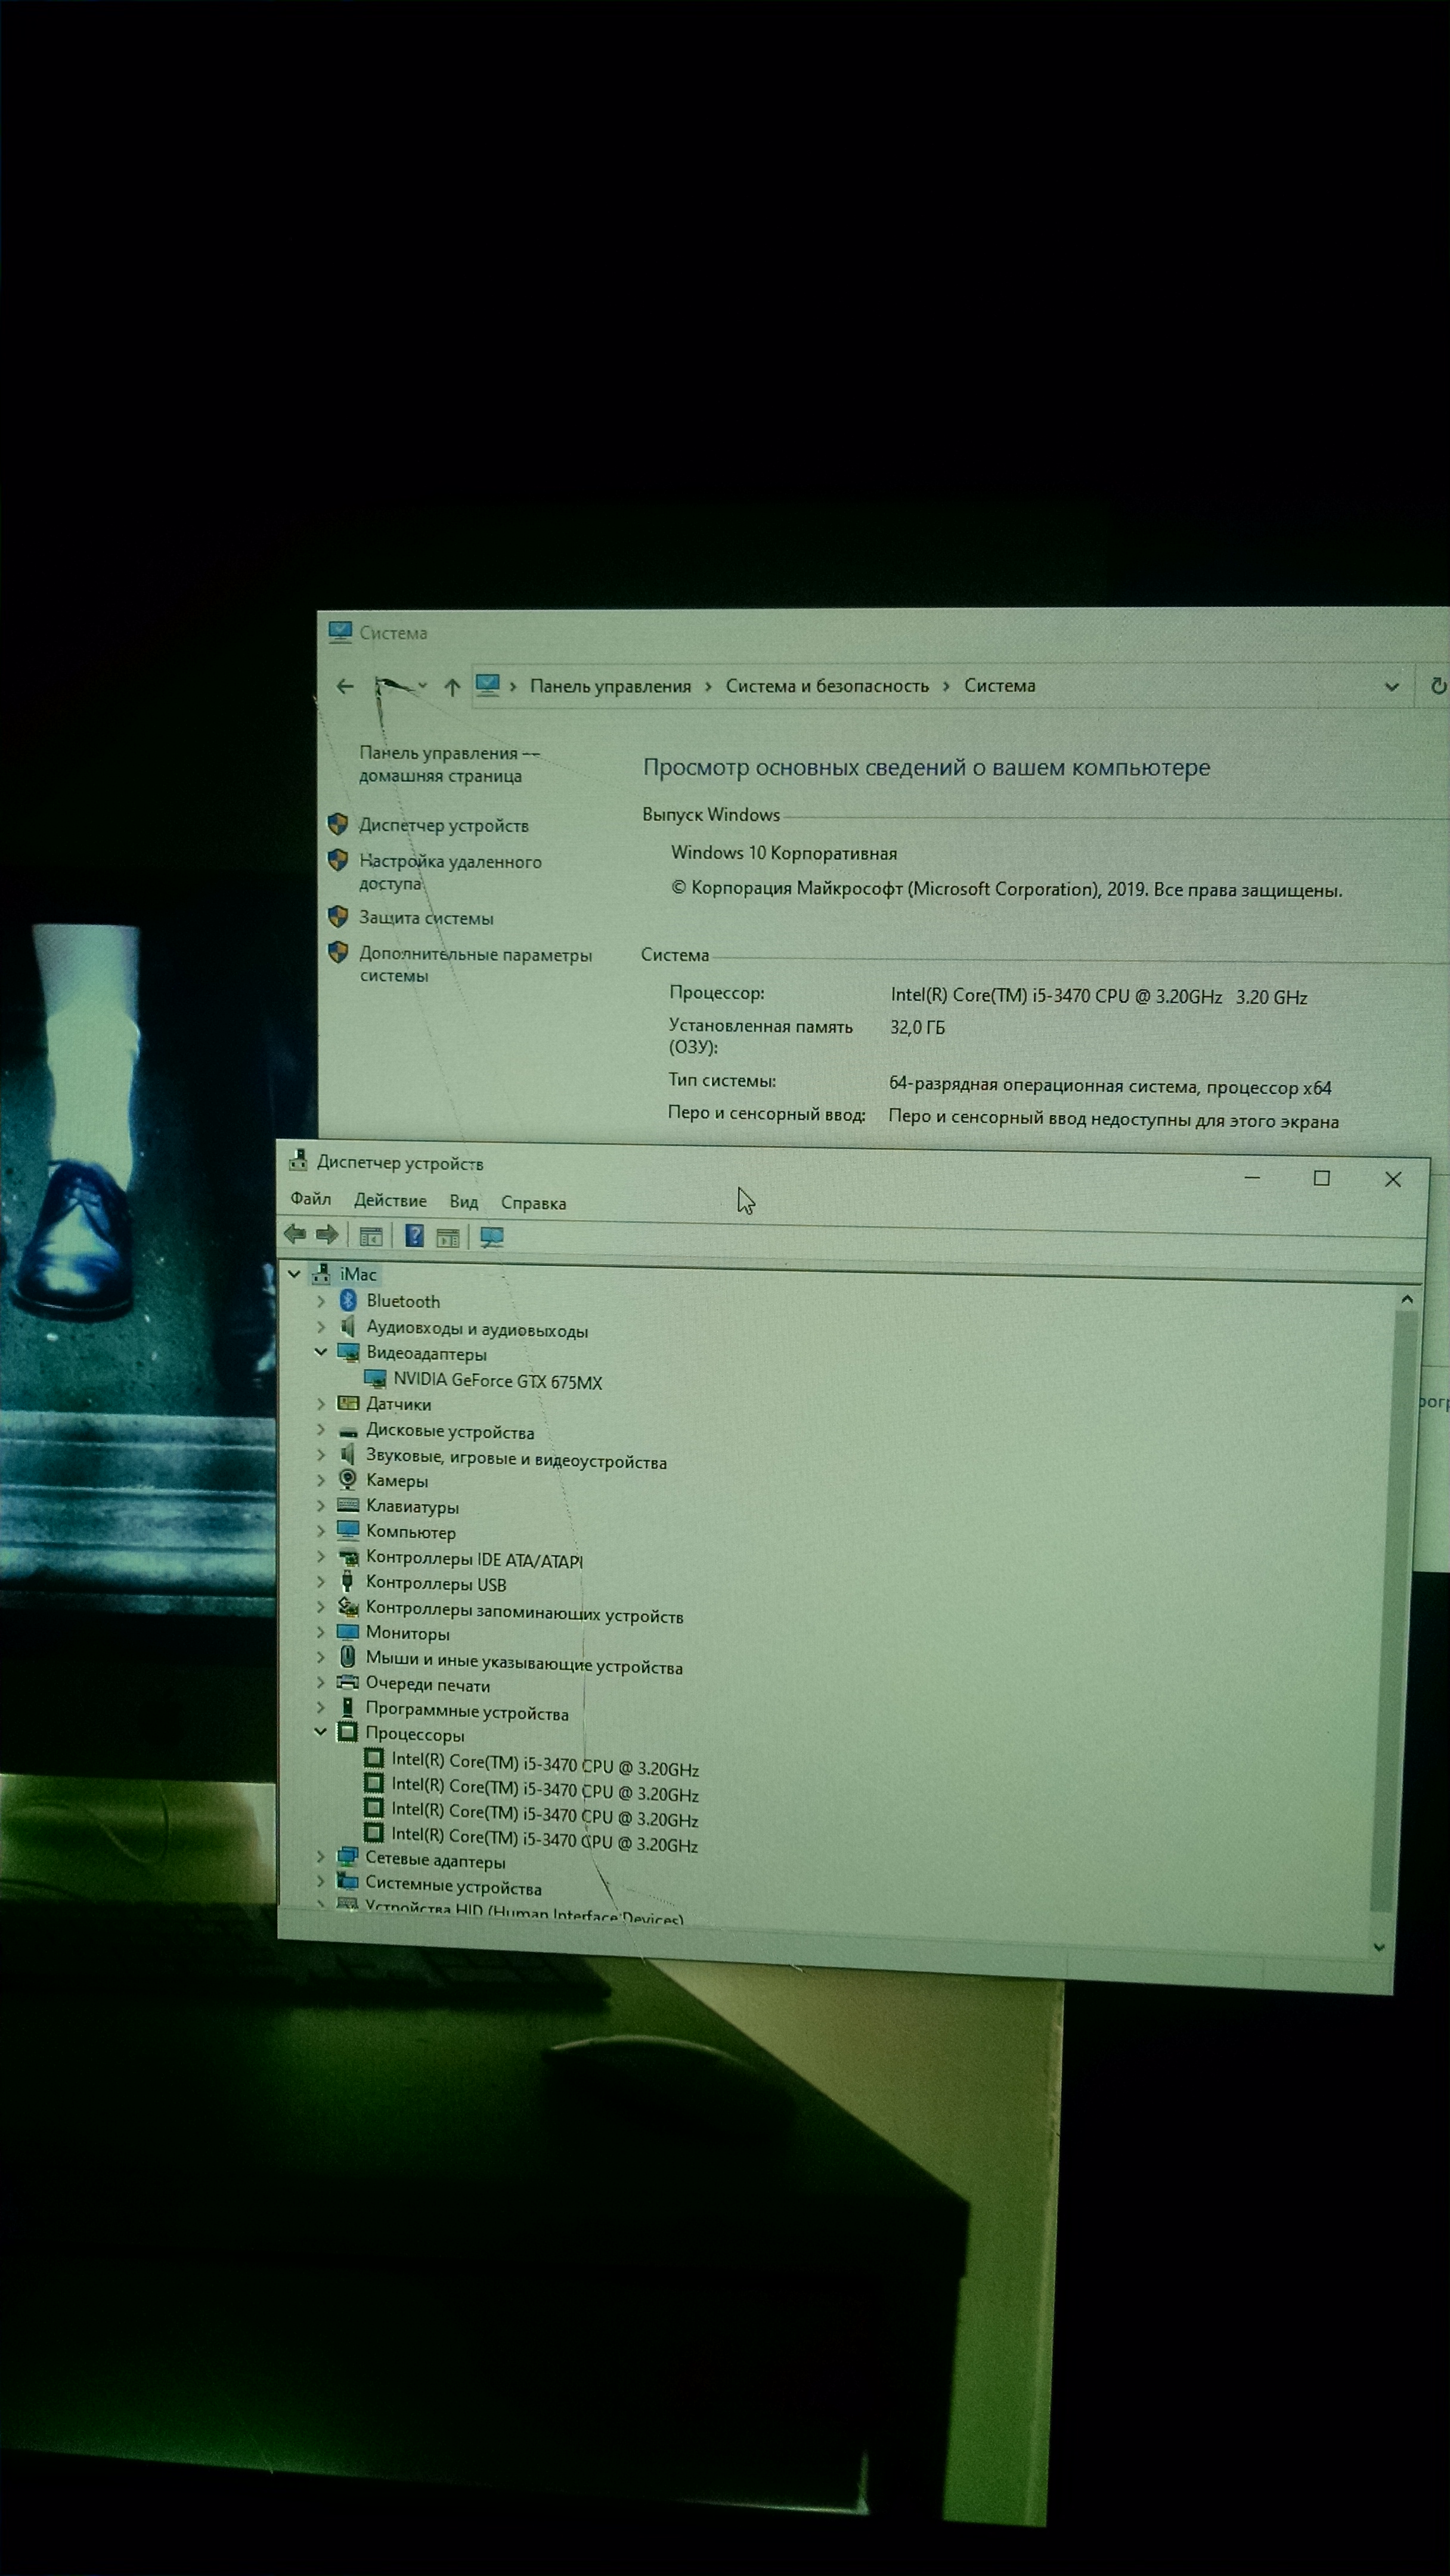This screenshot has height=2576, width=1450.
Task: Collapse the Видеоадаптеры category
Action: point(321,1352)
